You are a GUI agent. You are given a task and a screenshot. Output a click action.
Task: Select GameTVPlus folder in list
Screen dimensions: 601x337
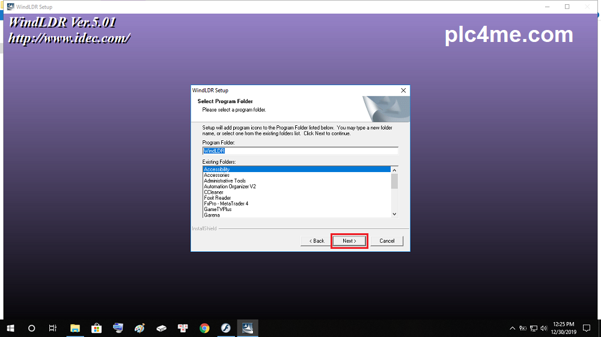297,209
